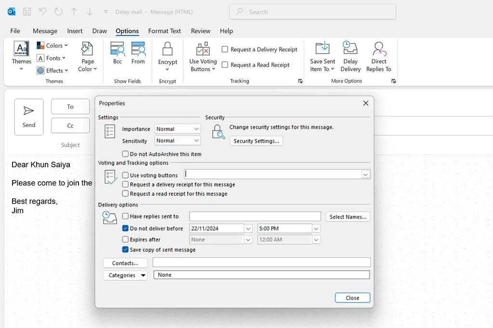Click the Have replies sent to text field
This screenshot has width=493, height=328.
point(255,216)
